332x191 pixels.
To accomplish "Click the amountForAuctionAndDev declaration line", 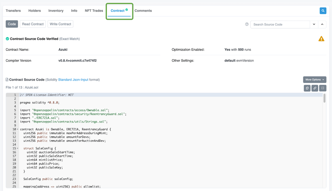I will (x=64, y=141).
